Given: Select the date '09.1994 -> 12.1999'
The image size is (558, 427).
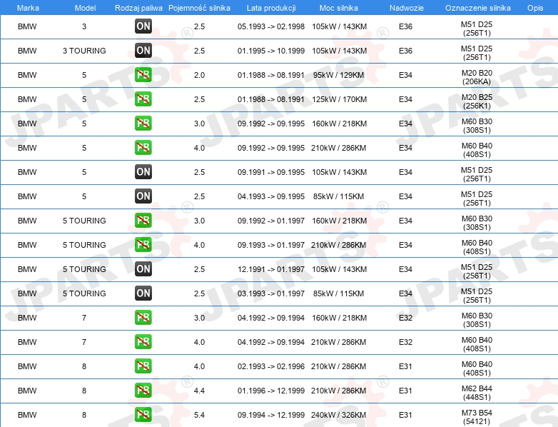Looking at the screenshot, I should (x=271, y=415).
